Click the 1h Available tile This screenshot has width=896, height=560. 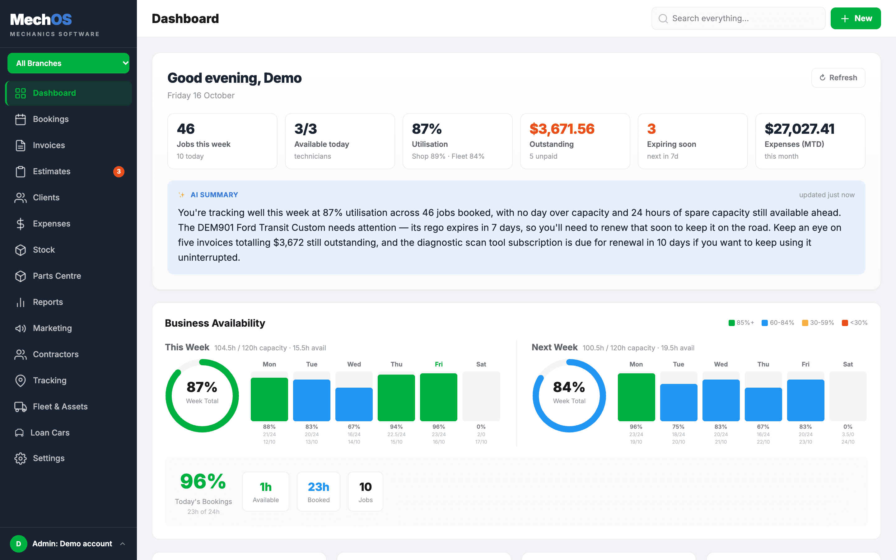pyautogui.click(x=265, y=492)
